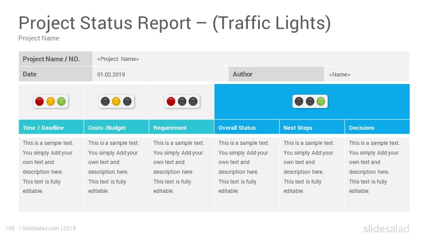Select the Time / Deadline column header
Screen dimensions: 428x240
coord(51,127)
